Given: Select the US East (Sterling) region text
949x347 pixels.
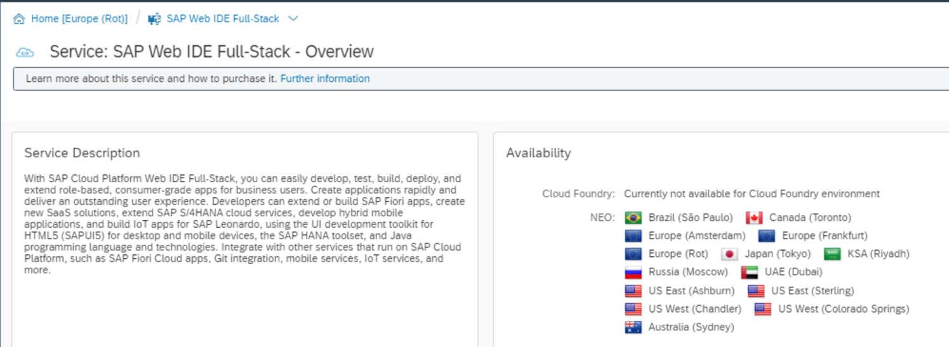Looking at the screenshot, I should pos(813,291).
